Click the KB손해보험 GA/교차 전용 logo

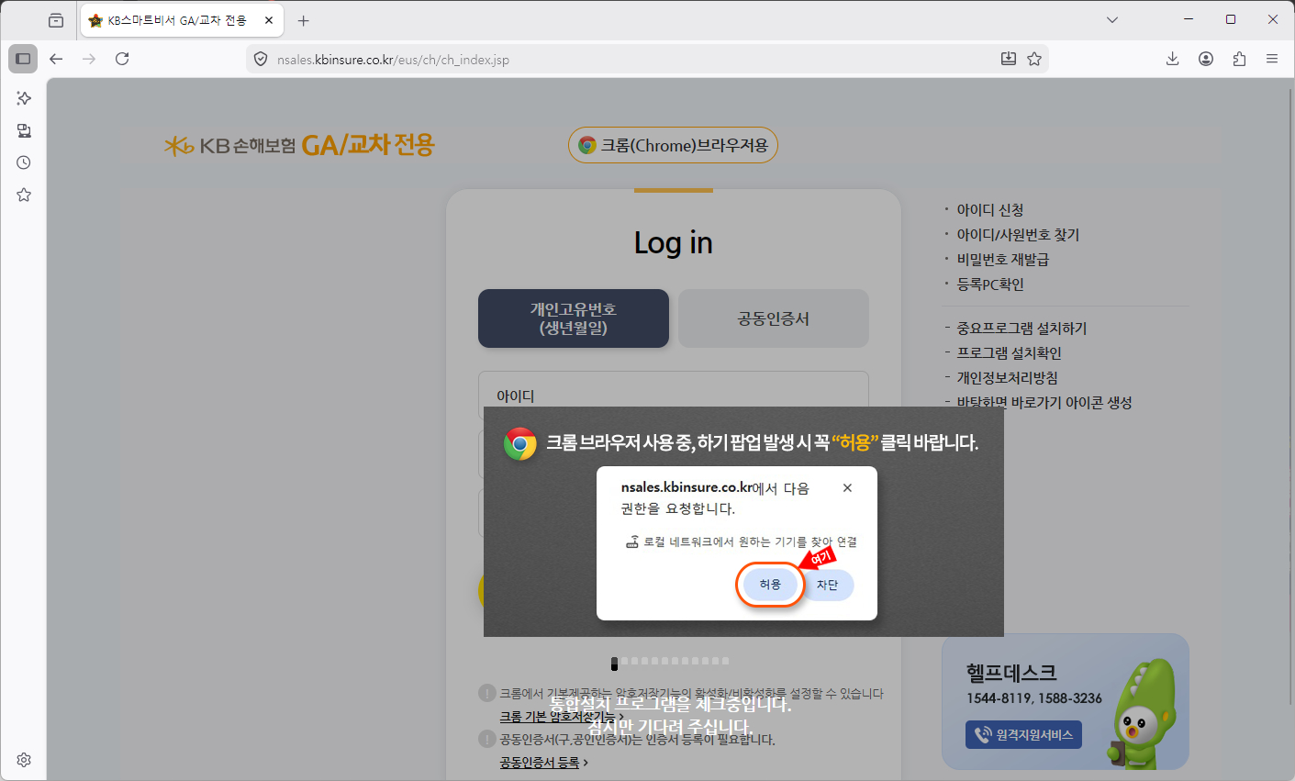pos(299,145)
